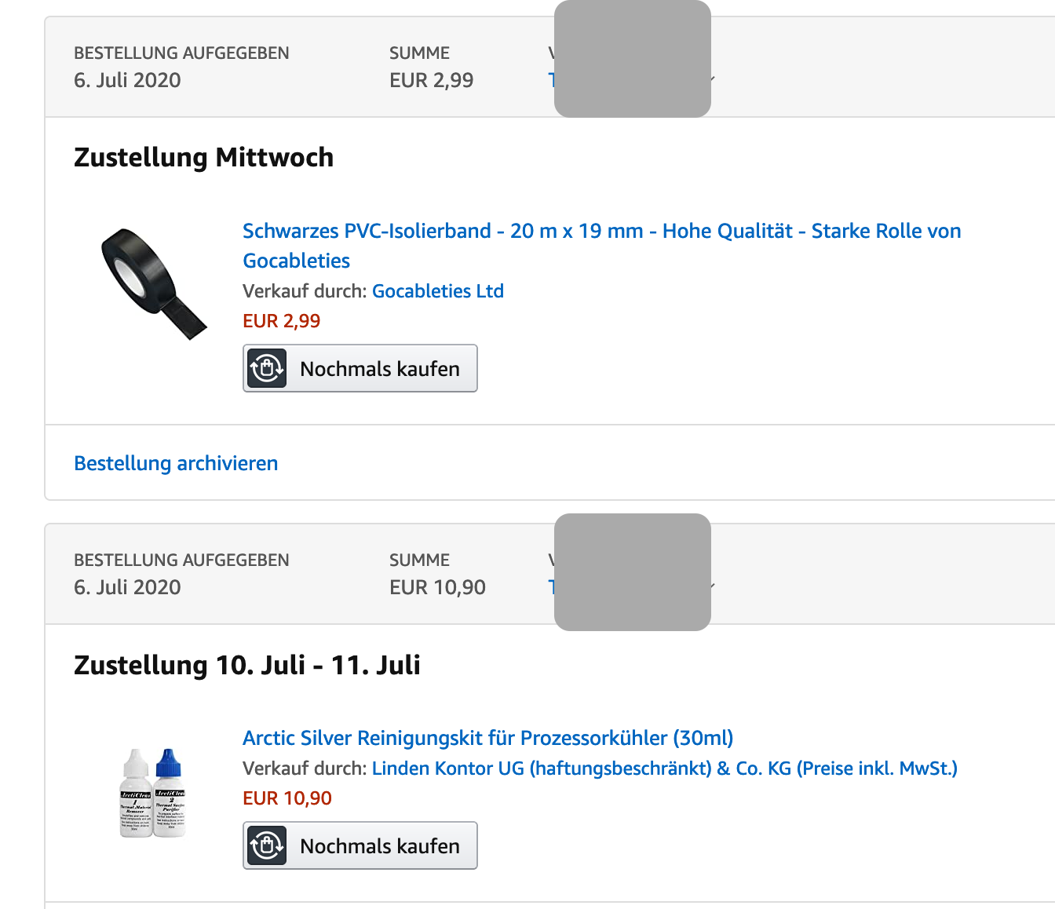Screen dimensions: 1055x909
Task: Click buy-again icon for PVC-Isolierband
Action: click(267, 368)
